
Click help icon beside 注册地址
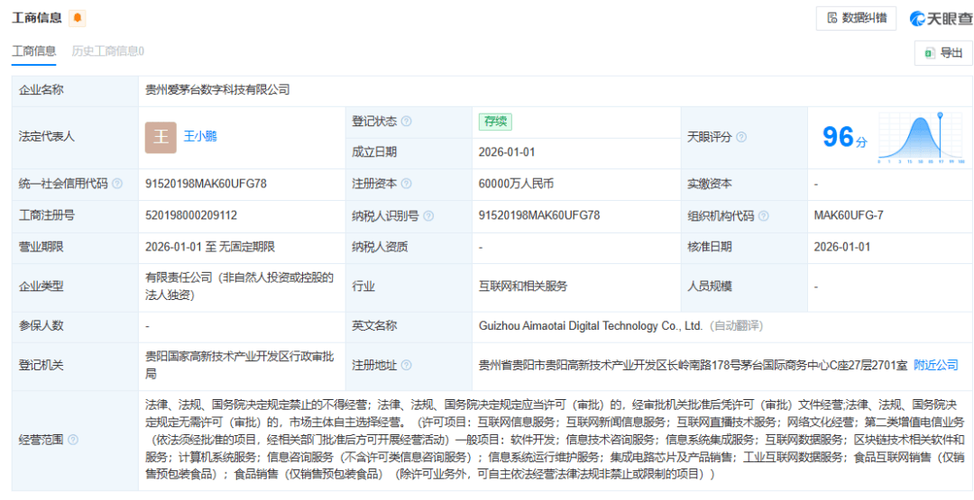[x=406, y=366]
